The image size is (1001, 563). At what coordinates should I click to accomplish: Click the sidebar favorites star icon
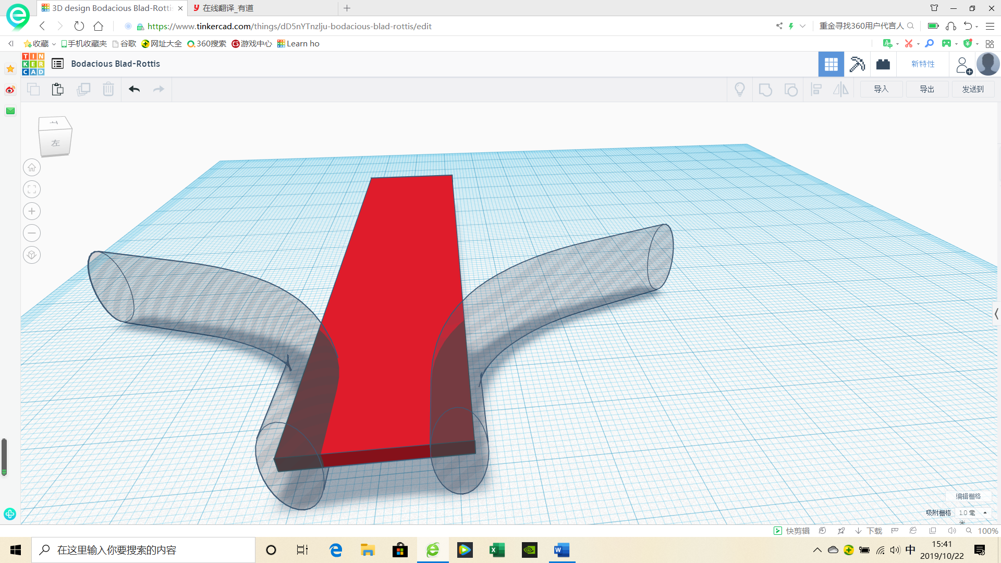tap(10, 69)
